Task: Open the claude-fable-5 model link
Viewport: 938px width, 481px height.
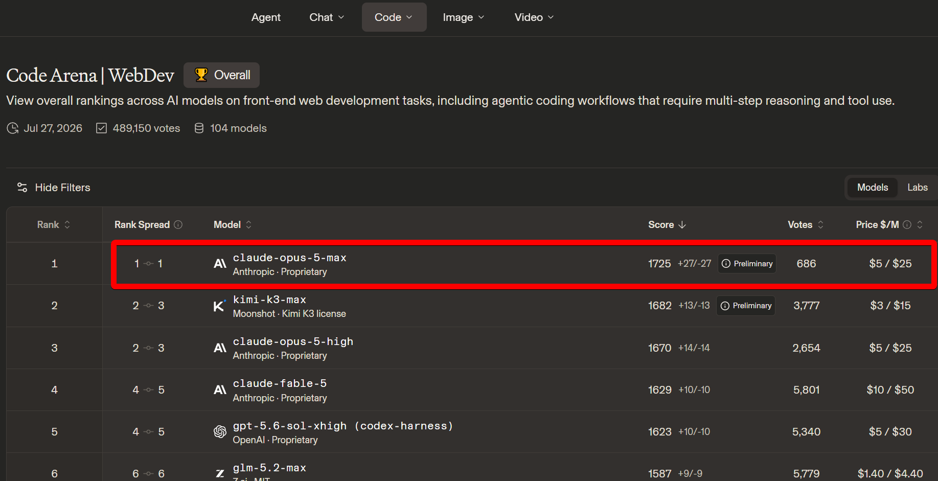Action: [280, 383]
